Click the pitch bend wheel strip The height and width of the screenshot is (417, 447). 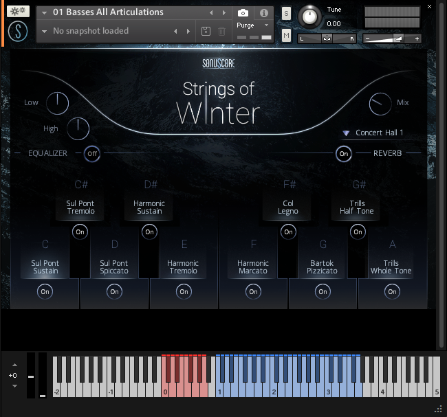click(x=31, y=375)
